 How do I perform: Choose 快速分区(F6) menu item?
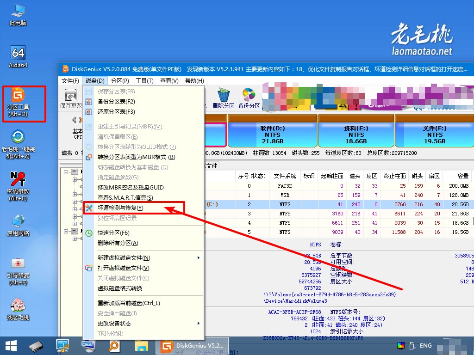(x=144, y=233)
